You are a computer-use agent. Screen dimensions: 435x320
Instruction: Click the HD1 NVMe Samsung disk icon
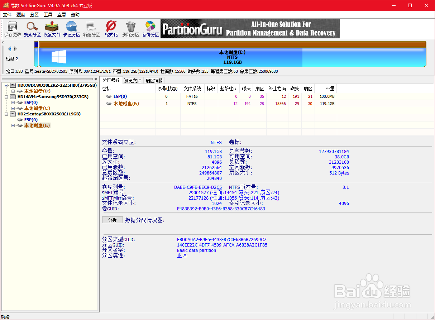pyautogui.click(x=13, y=97)
